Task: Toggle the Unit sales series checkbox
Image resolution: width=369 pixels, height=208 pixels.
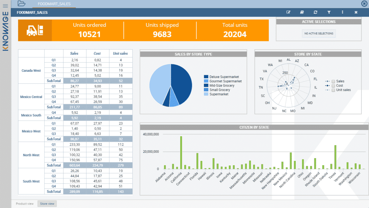Action: pyautogui.click(x=333, y=90)
